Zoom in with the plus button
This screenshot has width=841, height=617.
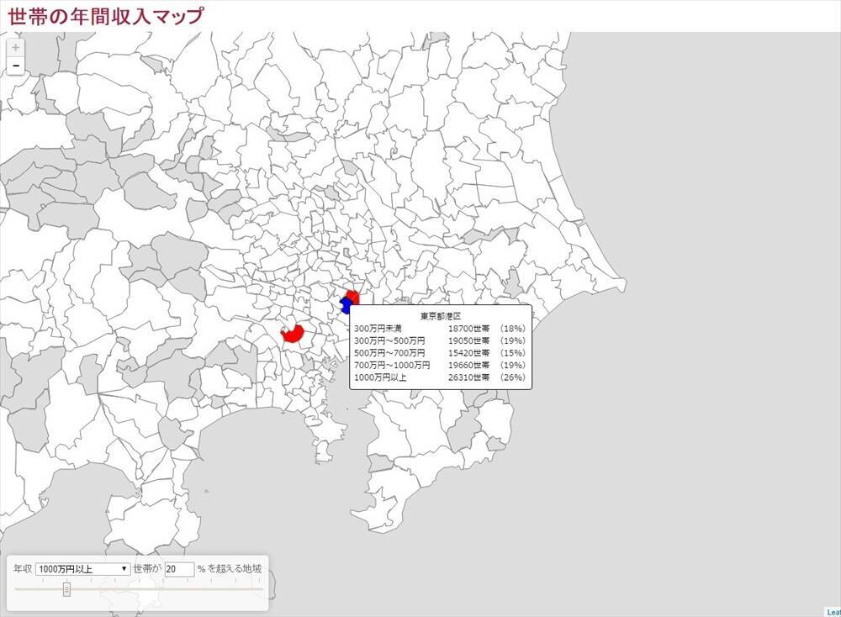[15, 47]
